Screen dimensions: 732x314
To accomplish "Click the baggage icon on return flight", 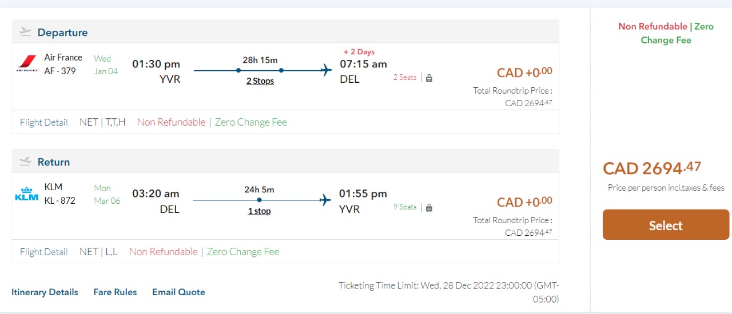I will tap(429, 208).
